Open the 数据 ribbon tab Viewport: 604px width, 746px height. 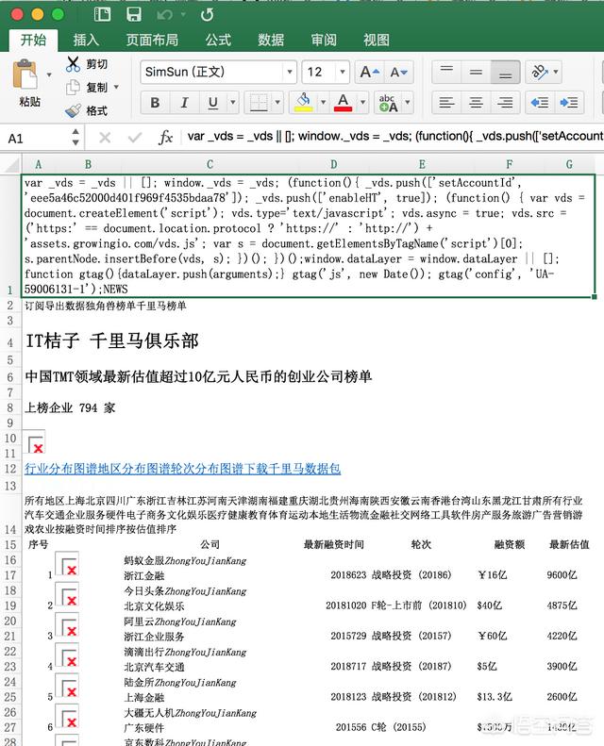pos(271,40)
